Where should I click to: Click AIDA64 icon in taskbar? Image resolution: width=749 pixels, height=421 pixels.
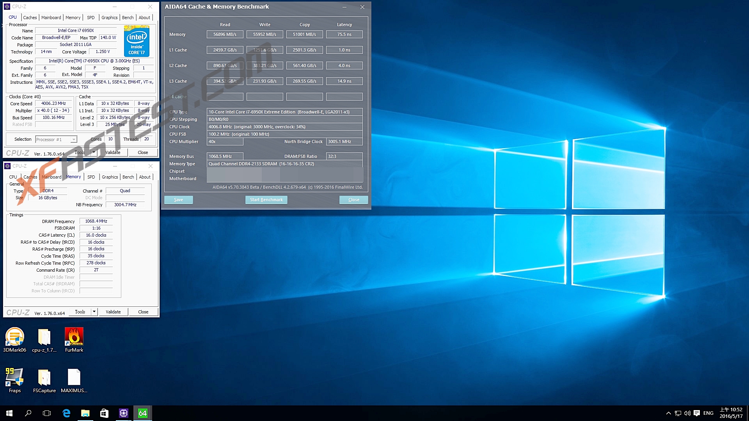click(x=143, y=413)
